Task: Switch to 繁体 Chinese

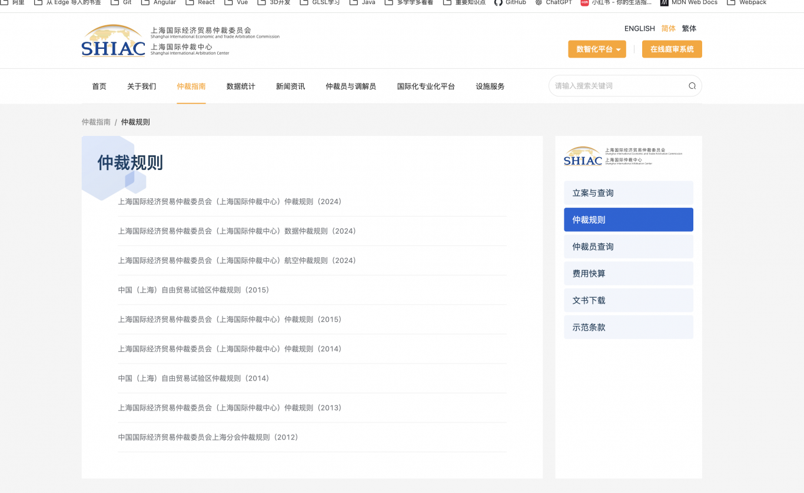Action: pyautogui.click(x=689, y=28)
